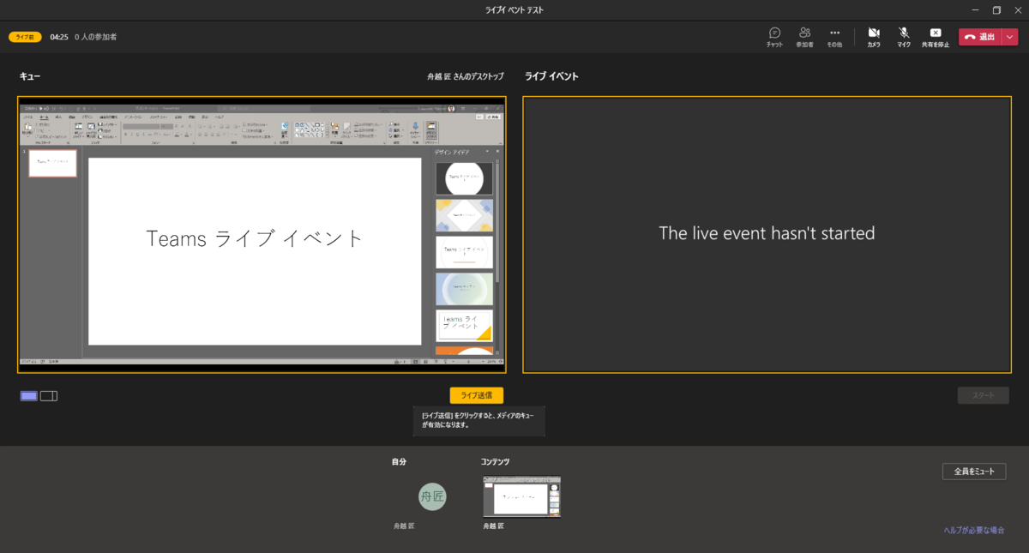The height and width of the screenshot is (553, 1029).
Task: Pick the first design idea in デザイン アイデア
Action: click(464, 178)
